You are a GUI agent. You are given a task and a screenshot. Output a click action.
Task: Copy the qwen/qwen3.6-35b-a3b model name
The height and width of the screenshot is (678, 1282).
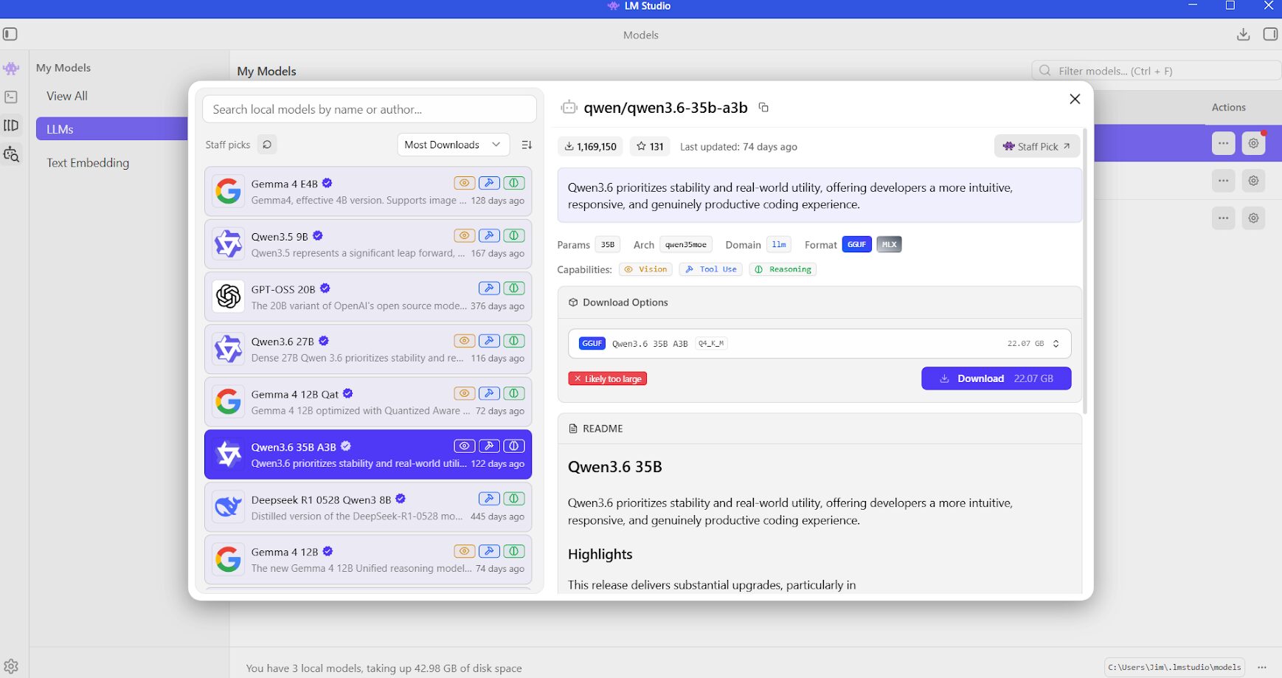pyautogui.click(x=763, y=108)
